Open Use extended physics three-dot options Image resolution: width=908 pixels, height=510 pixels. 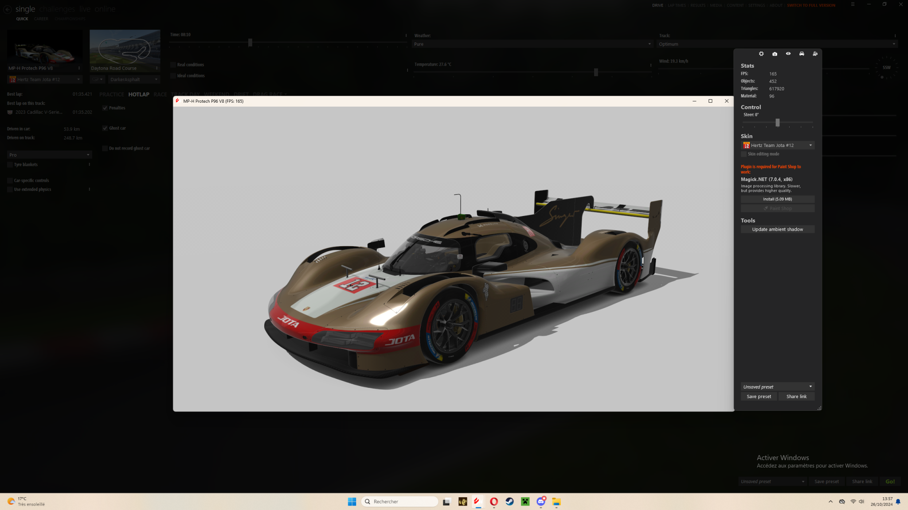90,189
